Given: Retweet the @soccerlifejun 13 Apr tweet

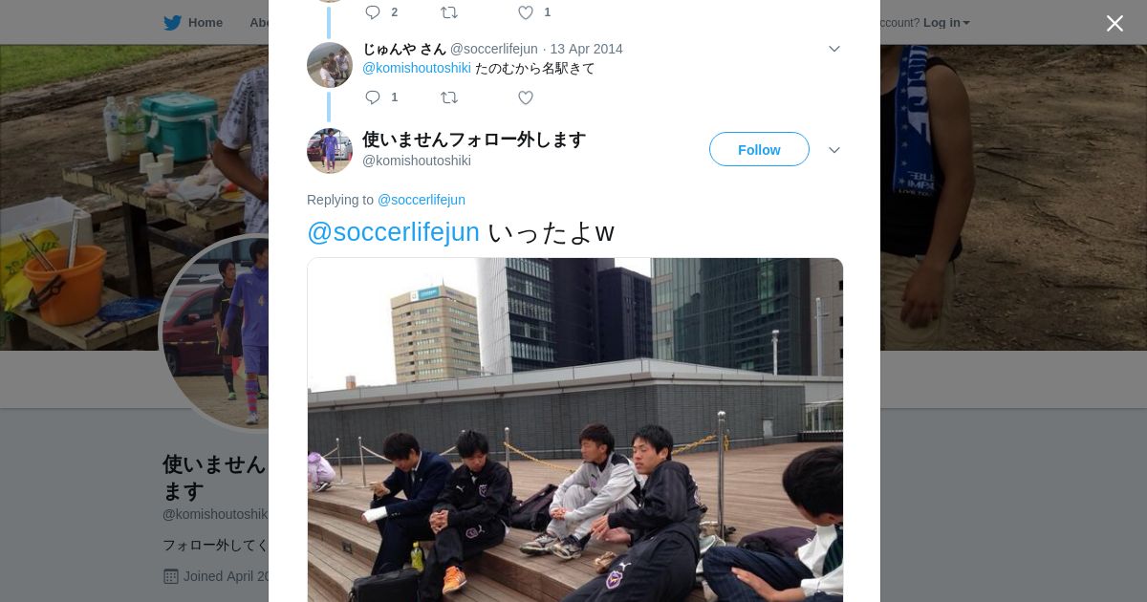Looking at the screenshot, I should 449,97.
